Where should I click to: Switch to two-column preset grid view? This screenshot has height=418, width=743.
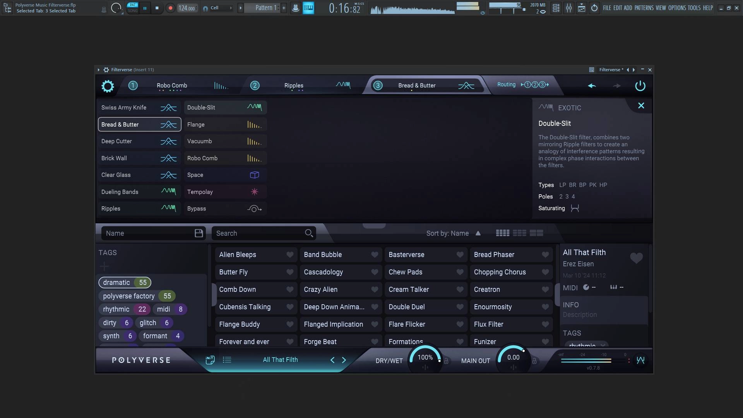click(x=536, y=233)
